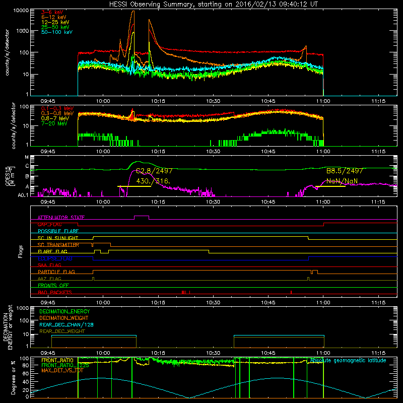Select the 6-12 keV legend label

[54, 17]
